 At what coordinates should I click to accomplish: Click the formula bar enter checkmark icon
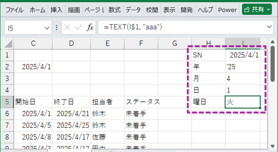pyautogui.click(x=78, y=27)
